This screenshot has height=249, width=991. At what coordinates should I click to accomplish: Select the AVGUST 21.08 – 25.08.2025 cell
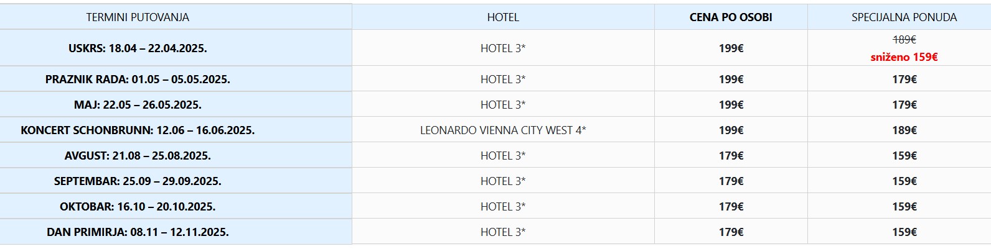138,155
